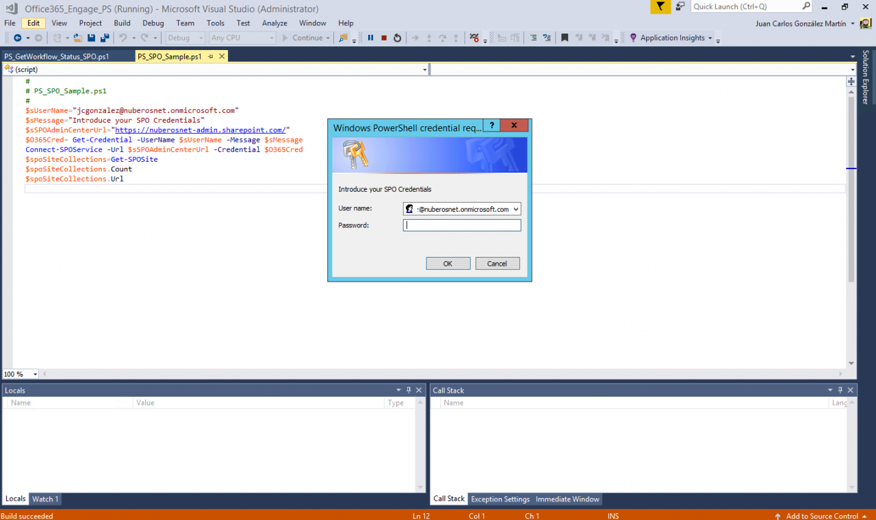876x520 pixels.
Task: Open the Project menu
Action: click(90, 23)
